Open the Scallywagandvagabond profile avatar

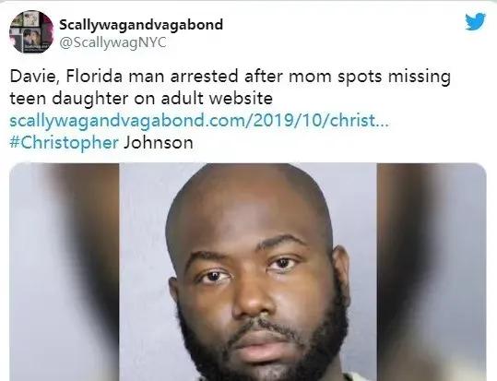click(31, 31)
